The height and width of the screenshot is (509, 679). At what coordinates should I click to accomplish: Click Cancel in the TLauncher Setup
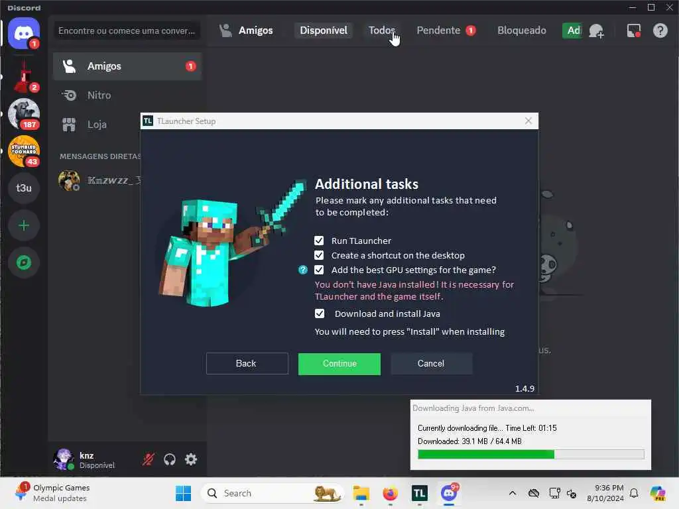point(431,364)
